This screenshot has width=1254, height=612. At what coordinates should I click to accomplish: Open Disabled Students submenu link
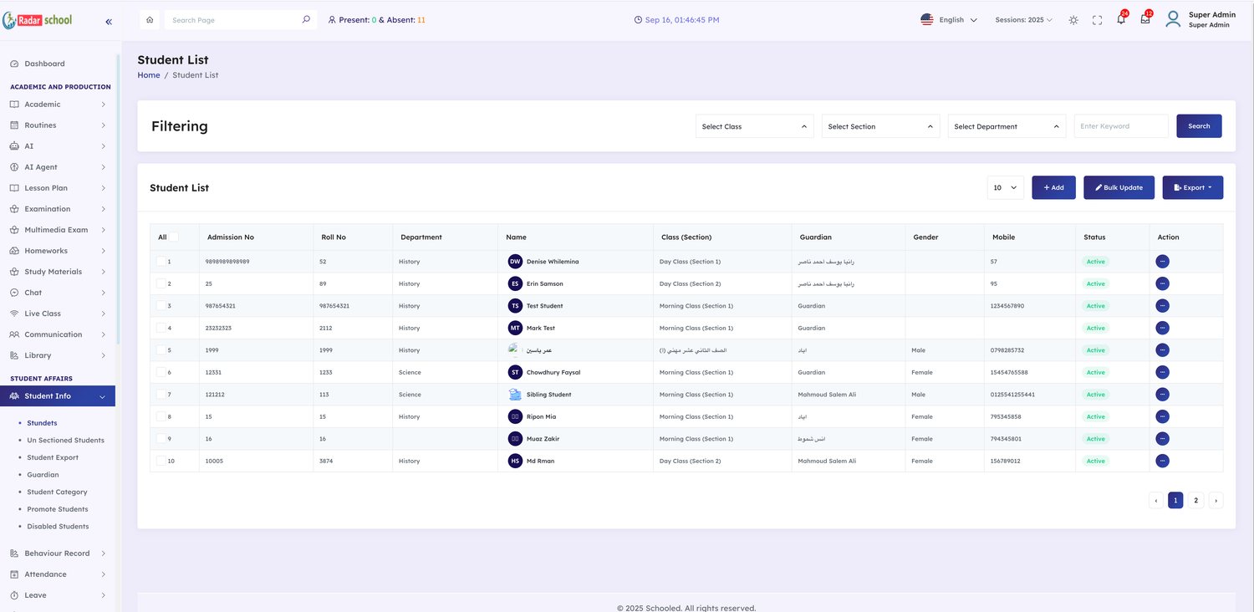[58, 527]
